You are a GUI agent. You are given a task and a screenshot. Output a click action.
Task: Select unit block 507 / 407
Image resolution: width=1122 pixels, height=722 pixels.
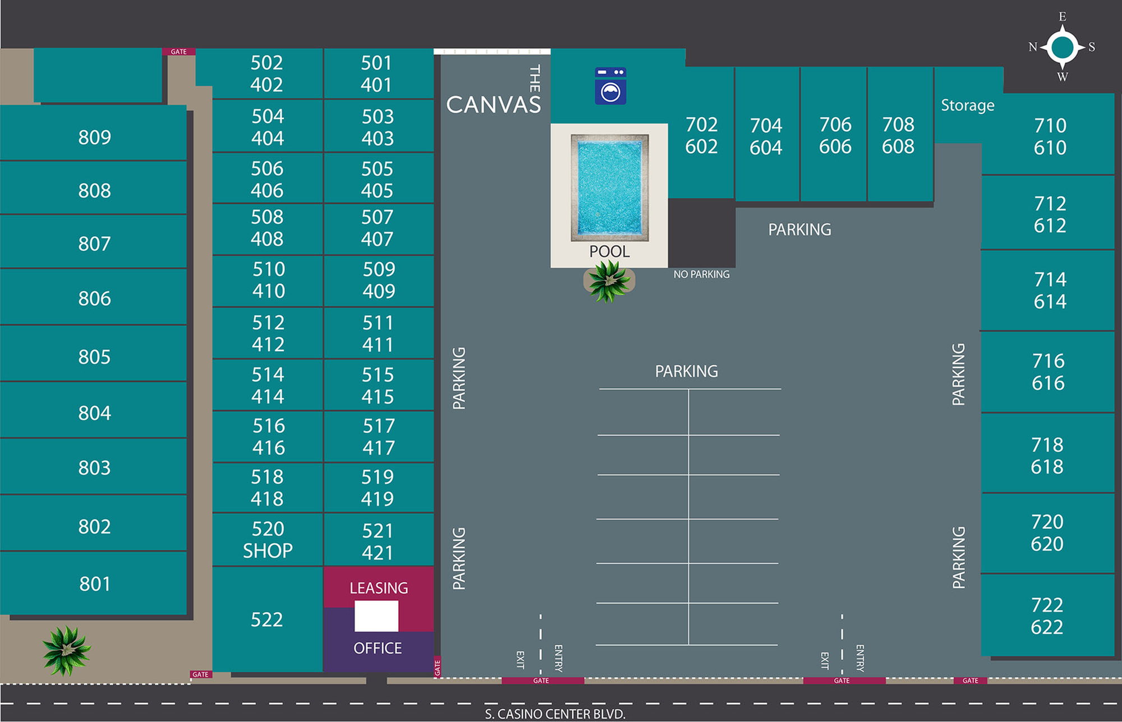379,229
